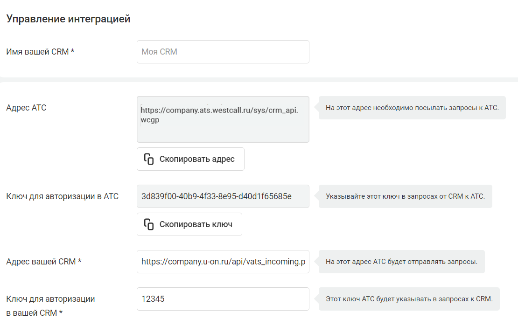Click the hint about sending requests to АТС
518x333 pixels.
[x=412, y=108]
